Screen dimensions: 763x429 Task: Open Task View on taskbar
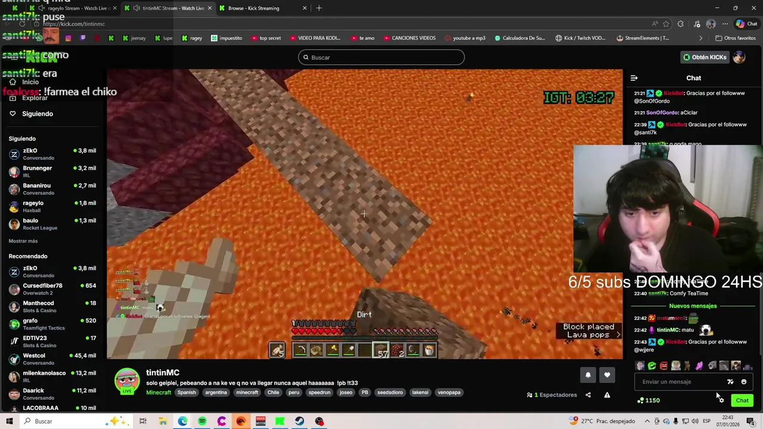(143, 421)
